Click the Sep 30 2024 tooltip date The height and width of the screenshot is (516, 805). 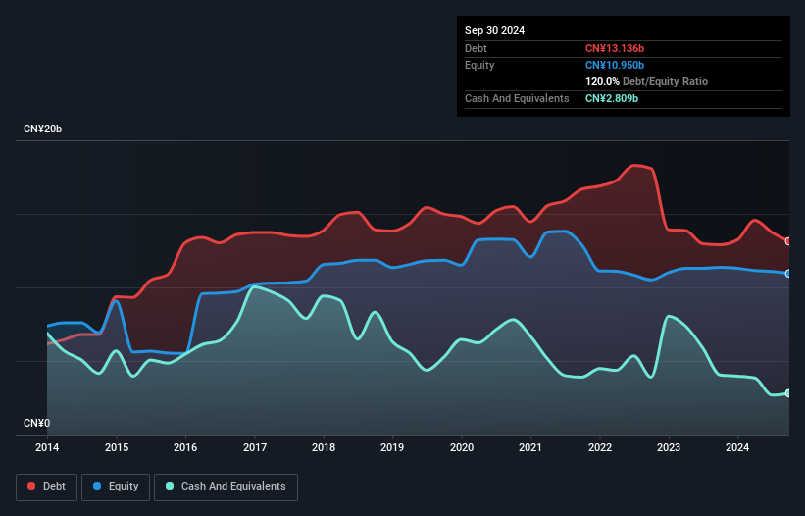[494, 30]
